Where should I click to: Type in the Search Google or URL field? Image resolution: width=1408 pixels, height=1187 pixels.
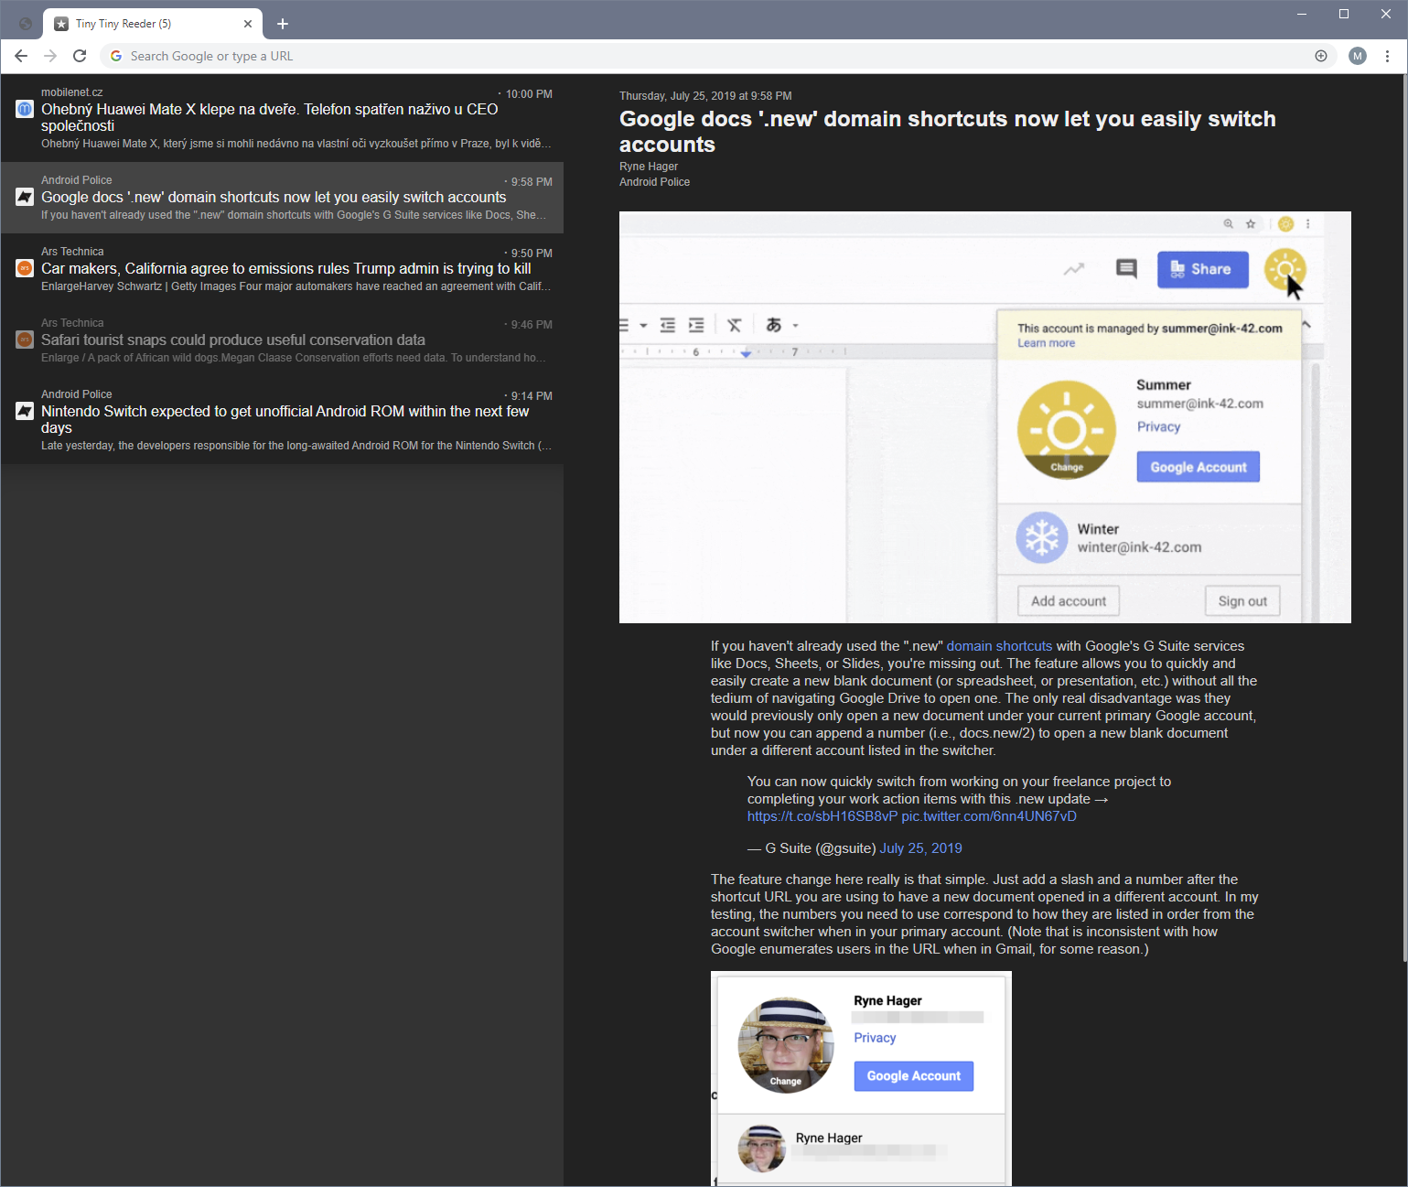(640, 56)
